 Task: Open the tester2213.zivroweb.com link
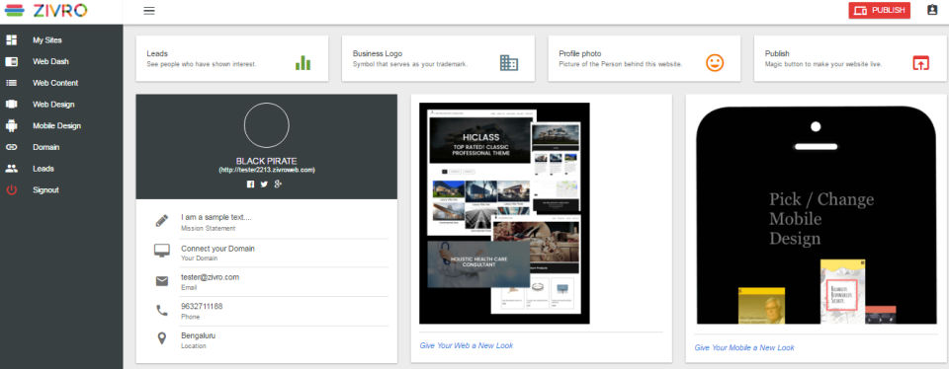coord(266,171)
